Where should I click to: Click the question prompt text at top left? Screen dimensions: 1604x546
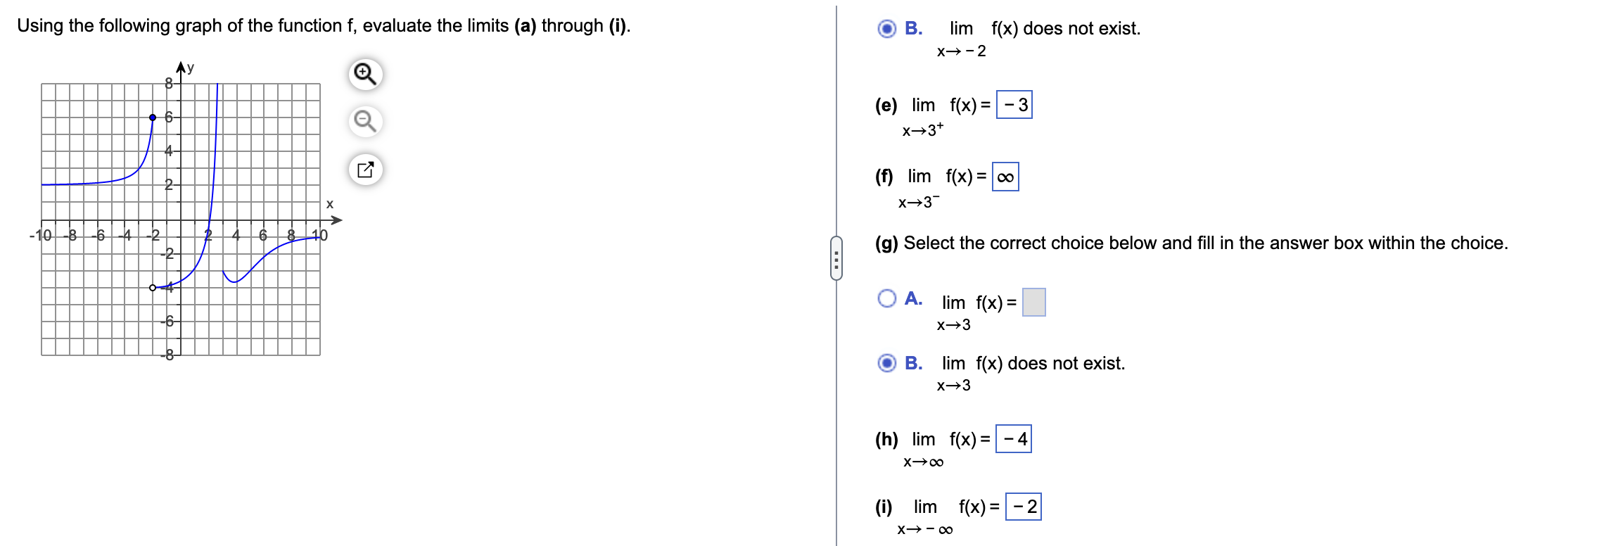(324, 25)
